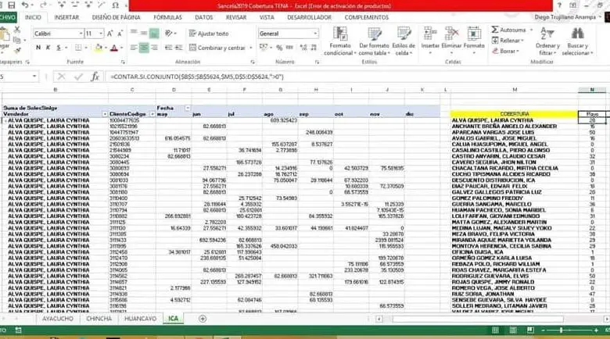Screen dimensions: 610x339
Task: Open Dar formato como tabla
Action: pyautogui.click(x=374, y=41)
